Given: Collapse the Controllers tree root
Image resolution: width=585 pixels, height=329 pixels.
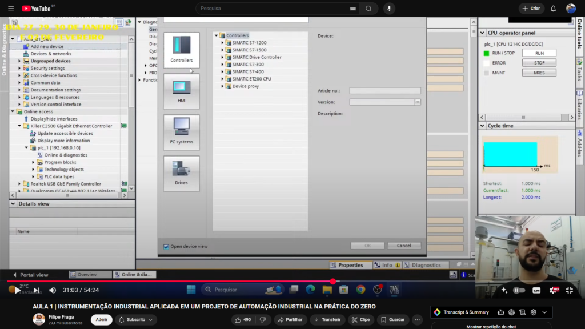Looking at the screenshot, I should [216, 35].
